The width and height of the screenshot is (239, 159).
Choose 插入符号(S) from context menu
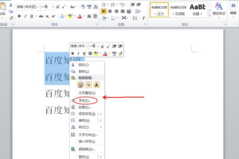[87, 142]
